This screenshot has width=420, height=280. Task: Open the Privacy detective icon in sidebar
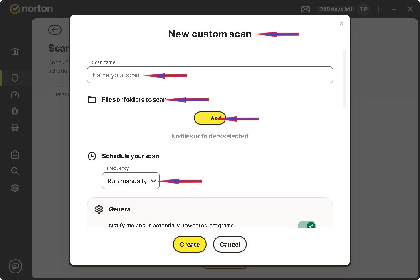15,128
